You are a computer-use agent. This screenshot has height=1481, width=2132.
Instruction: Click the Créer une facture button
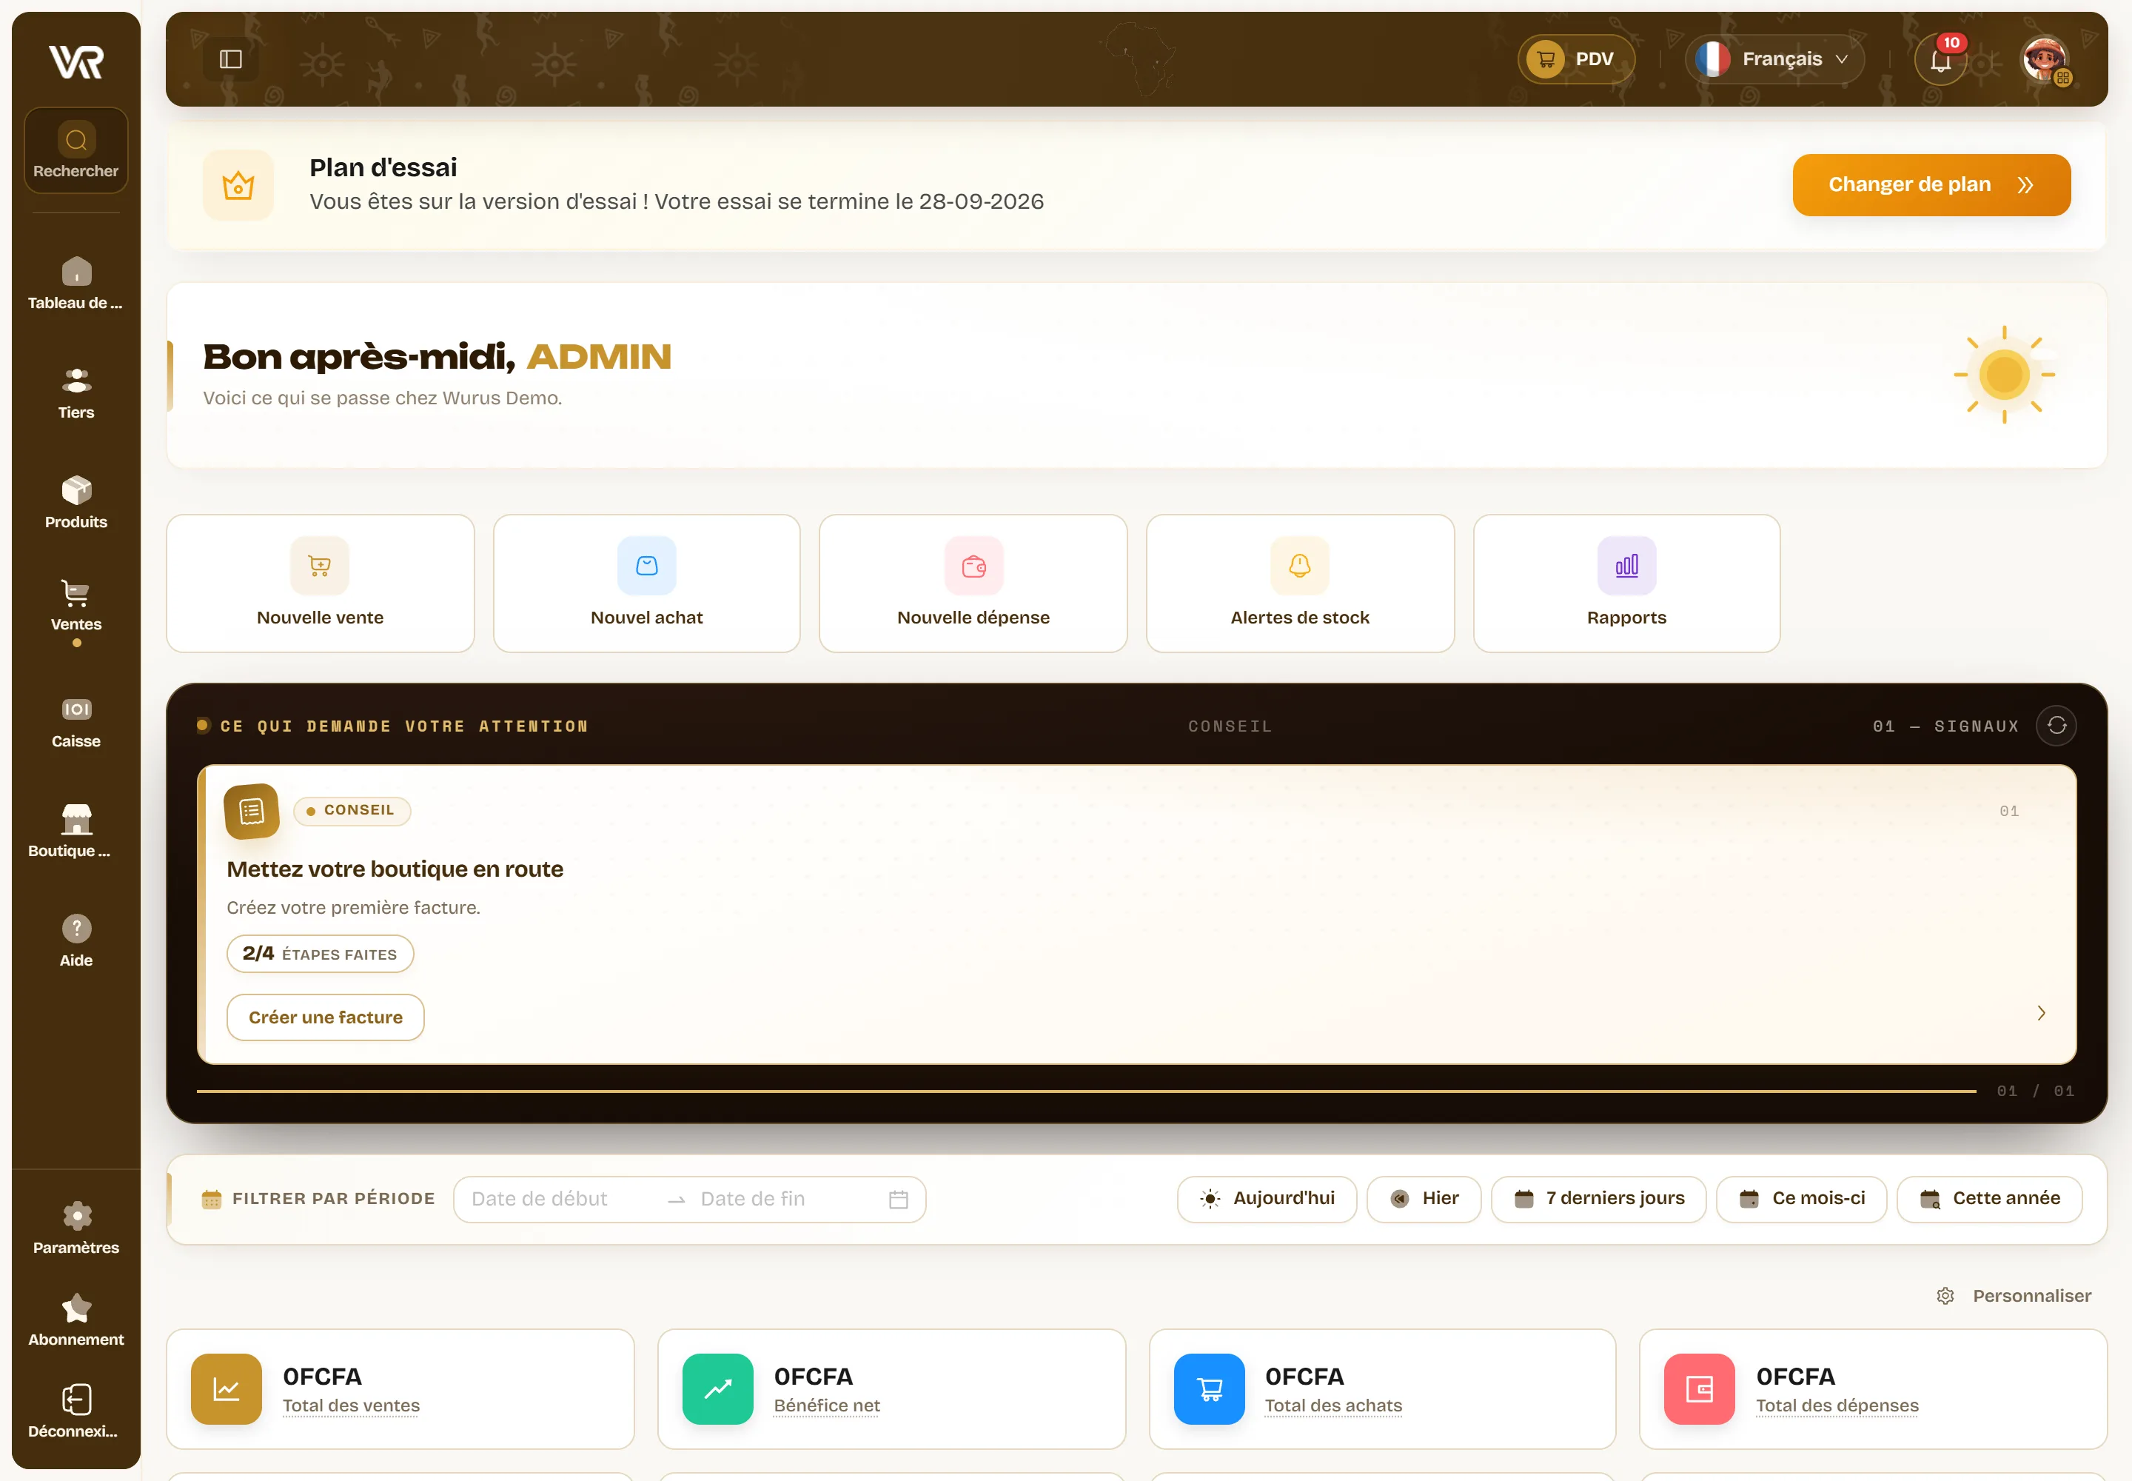[x=326, y=1018]
